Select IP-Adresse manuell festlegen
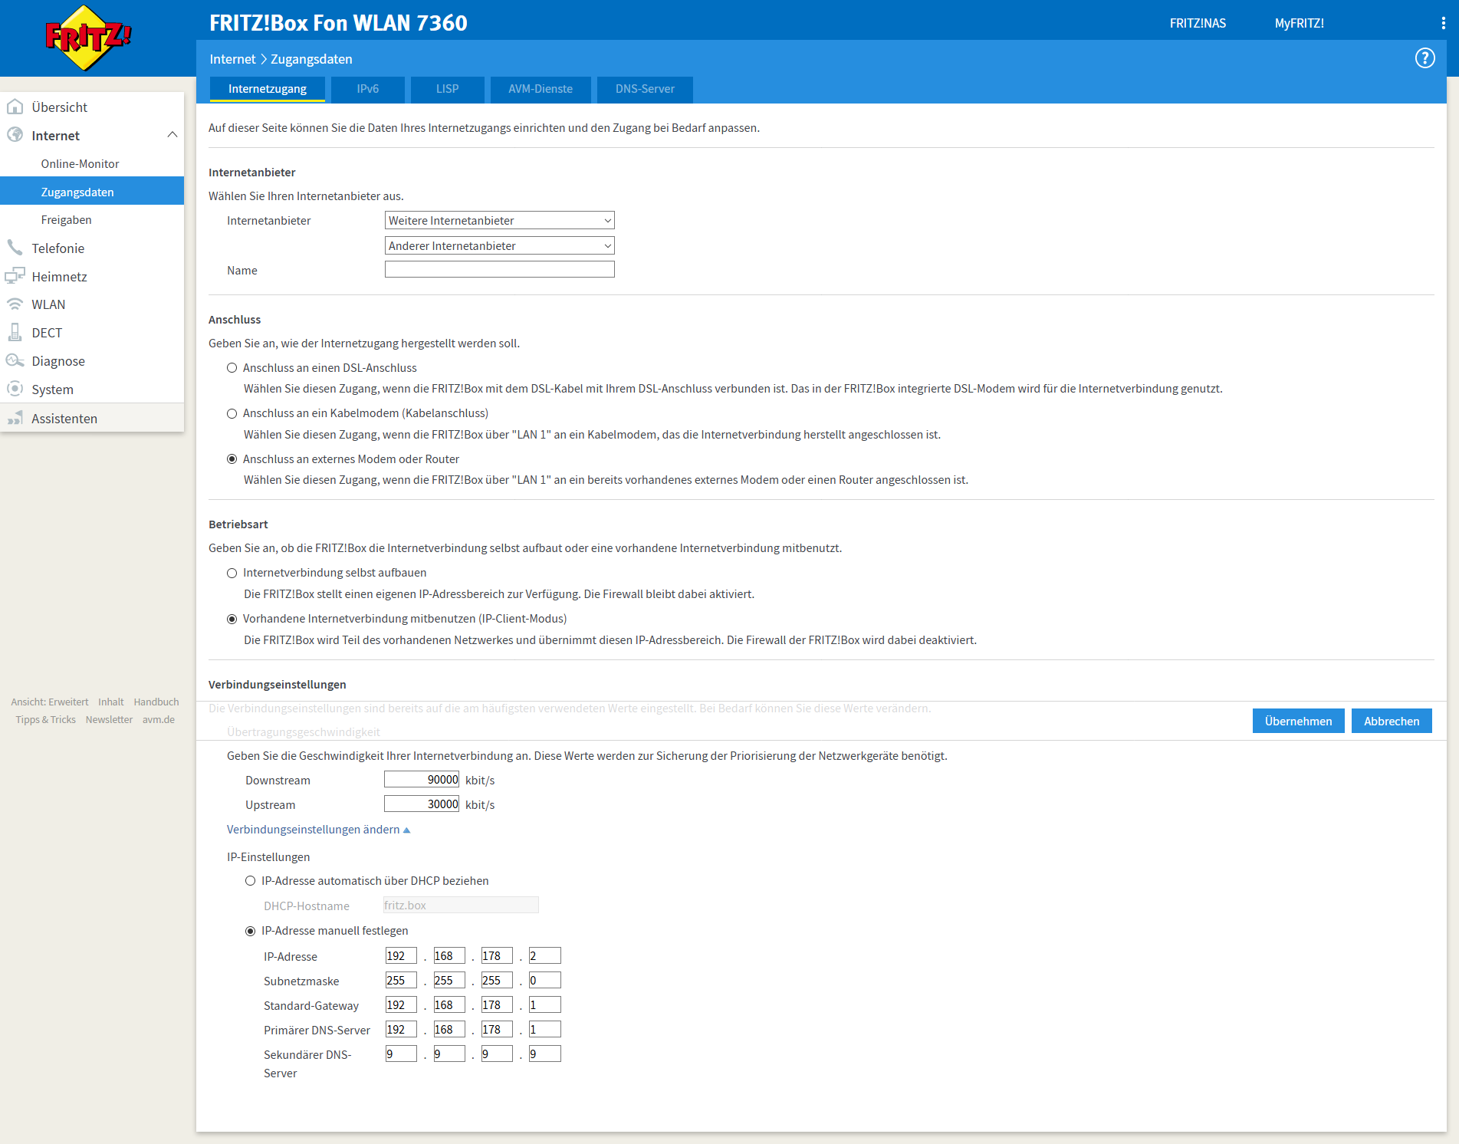Image resolution: width=1459 pixels, height=1144 pixels. 250,931
